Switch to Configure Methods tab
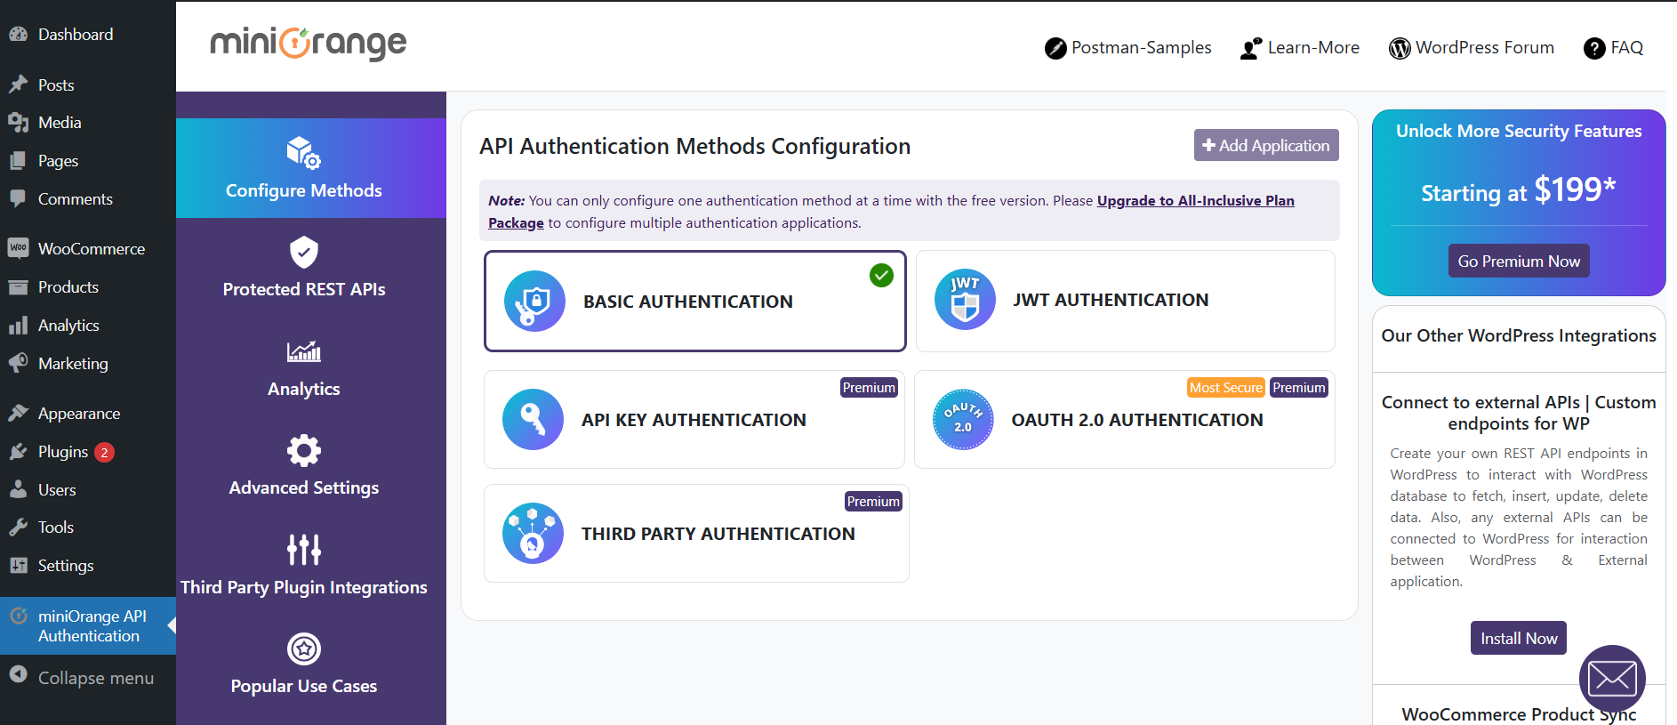Image resolution: width=1677 pixels, height=725 pixels. (x=311, y=168)
